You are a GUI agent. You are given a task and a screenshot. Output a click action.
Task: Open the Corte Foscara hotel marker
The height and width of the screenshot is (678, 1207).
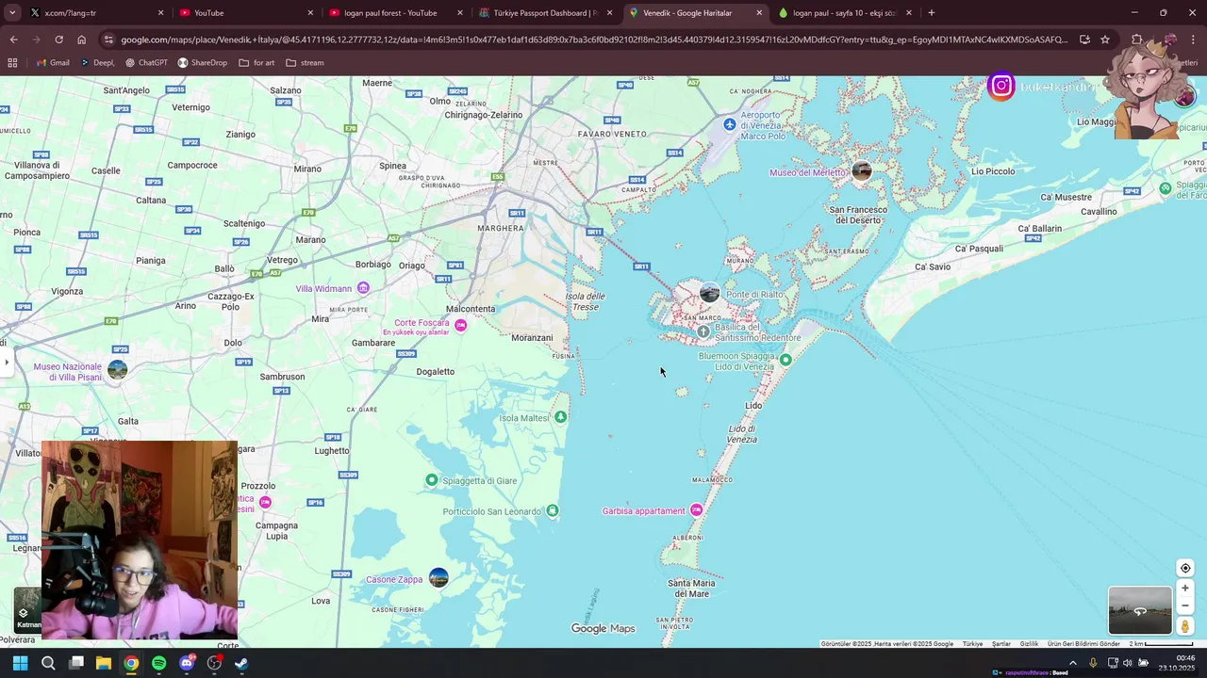click(x=460, y=325)
